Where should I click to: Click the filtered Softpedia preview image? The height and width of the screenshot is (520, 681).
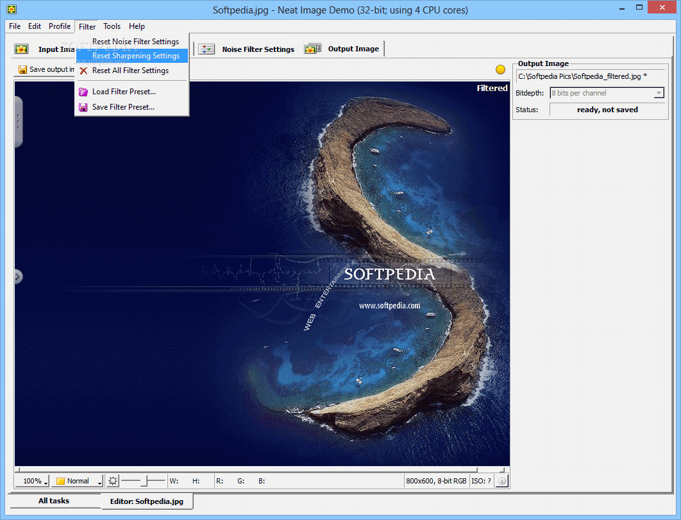(262, 274)
